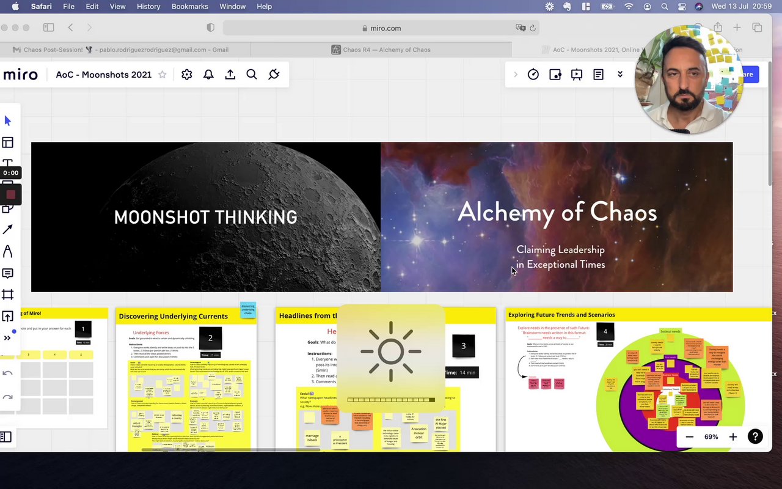The width and height of the screenshot is (782, 489).
Task: Open Safari privacy shield report
Action: click(x=211, y=28)
